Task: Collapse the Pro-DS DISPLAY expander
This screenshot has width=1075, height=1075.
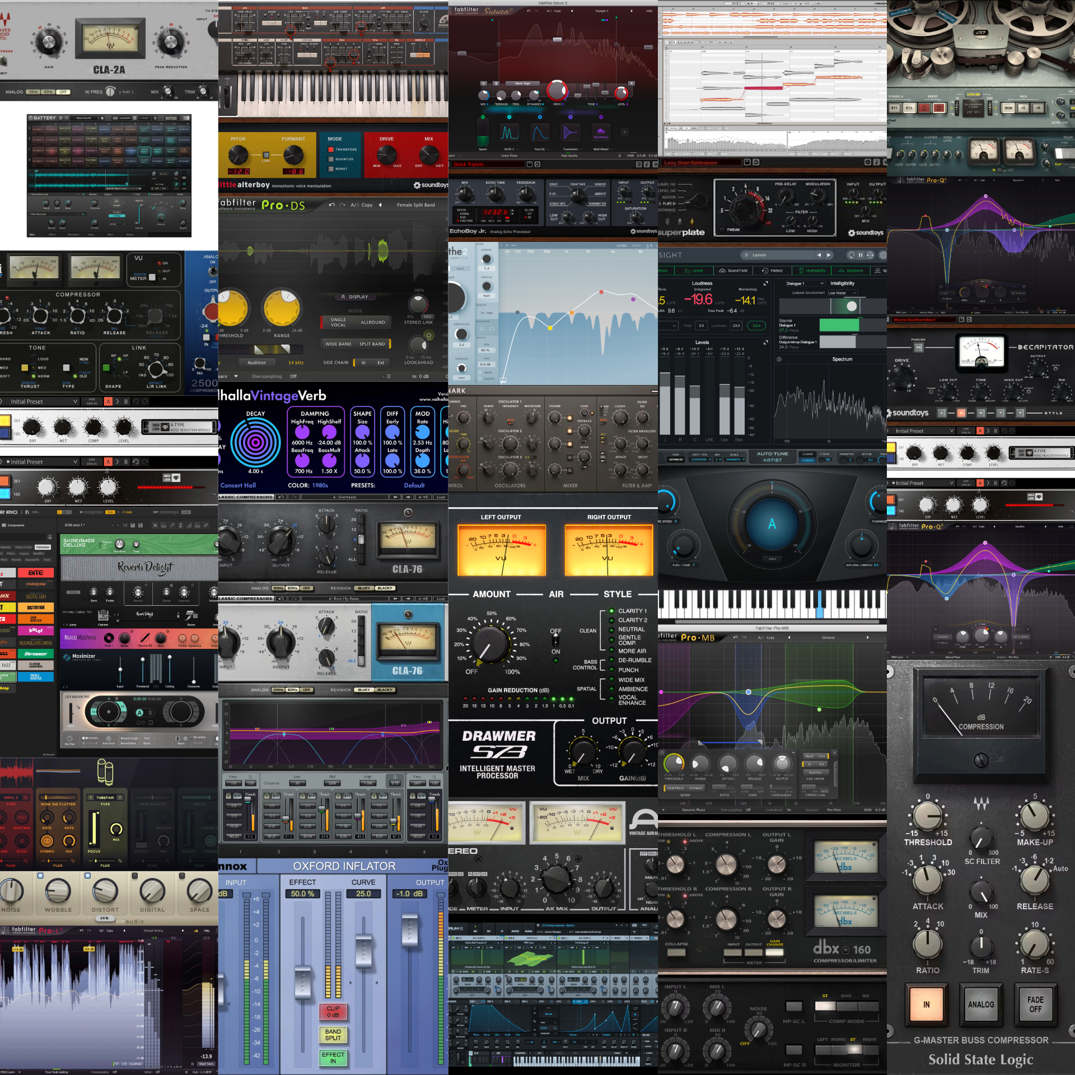Action: coord(354,297)
